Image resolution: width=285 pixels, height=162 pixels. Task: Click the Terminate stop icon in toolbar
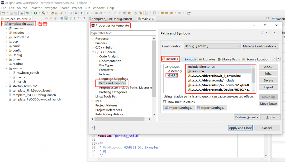tap(97, 13)
